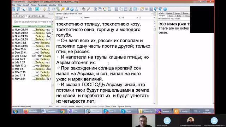Image resolution: width=226 pixels, height=127 pixels.
Task: Switch to Mozilla Firefox in the taskbar
Action: [x=31, y=111]
